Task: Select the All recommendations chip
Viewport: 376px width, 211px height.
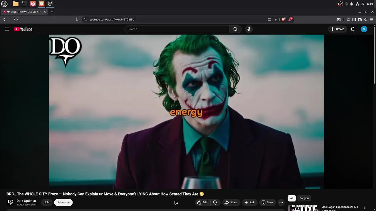Action: point(292,198)
